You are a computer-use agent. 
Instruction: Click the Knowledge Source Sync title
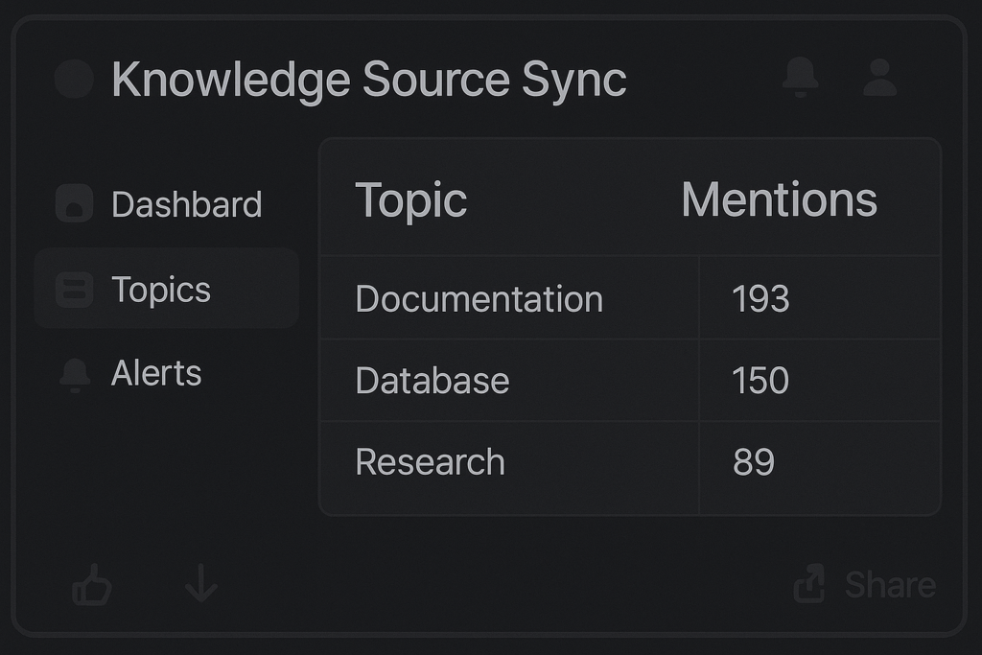click(x=368, y=79)
